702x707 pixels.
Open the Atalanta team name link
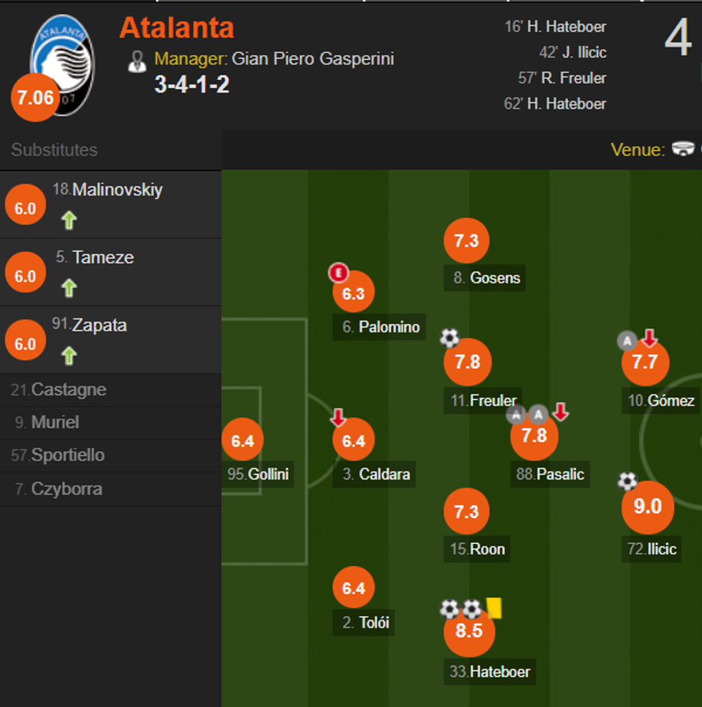[x=176, y=28]
